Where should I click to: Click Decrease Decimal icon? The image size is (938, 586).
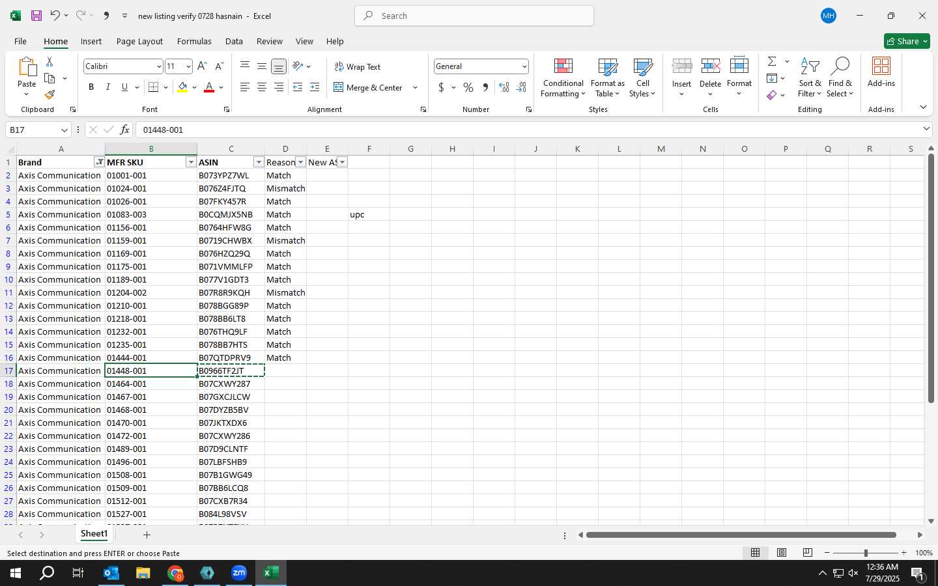coord(521,87)
